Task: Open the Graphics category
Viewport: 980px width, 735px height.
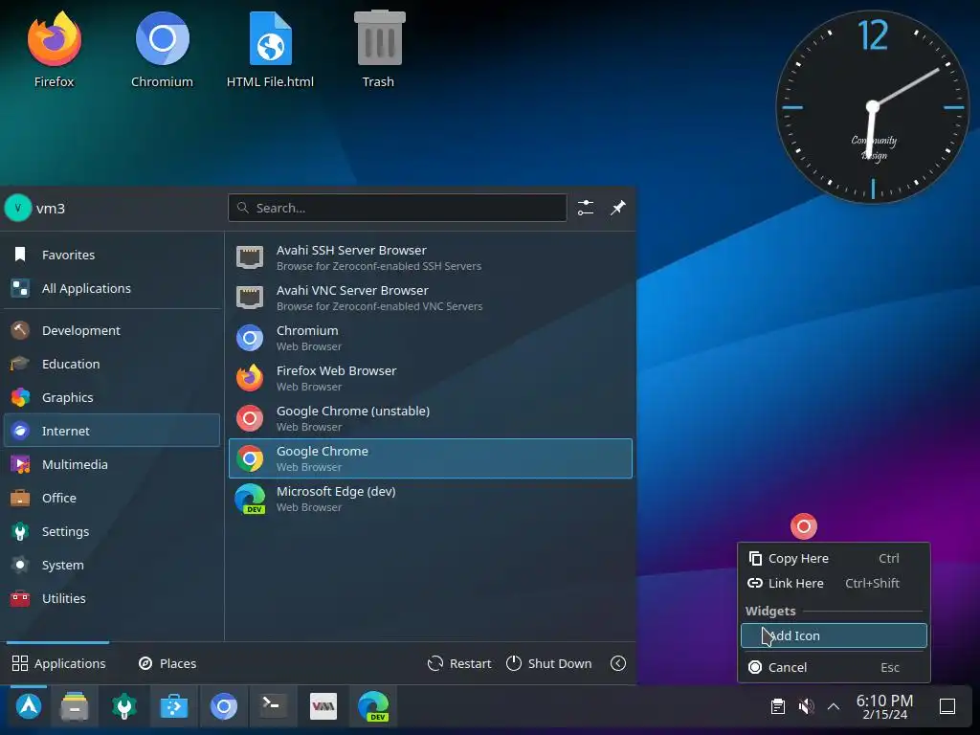Action: [113, 397]
